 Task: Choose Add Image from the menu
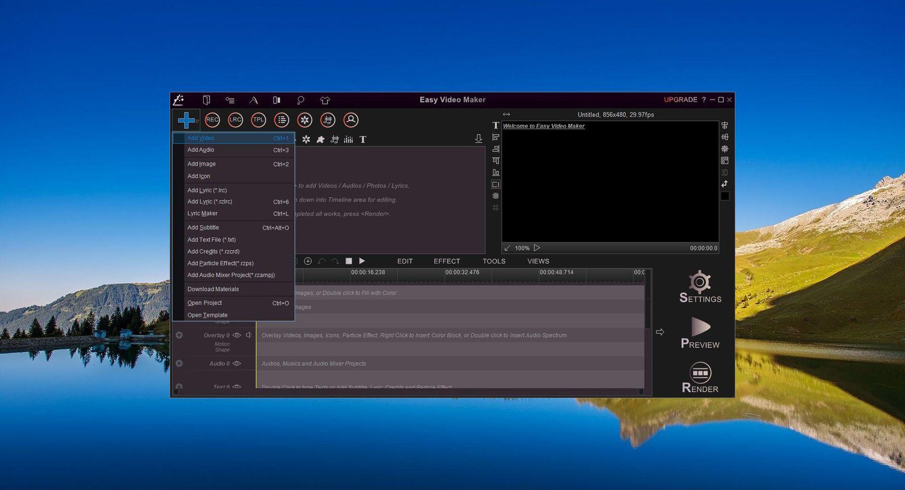point(234,164)
